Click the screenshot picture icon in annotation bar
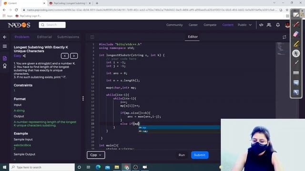 click(296, 83)
